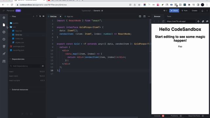Select the Grid.tsx editor tab

pyautogui.click(x=53, y=16)
